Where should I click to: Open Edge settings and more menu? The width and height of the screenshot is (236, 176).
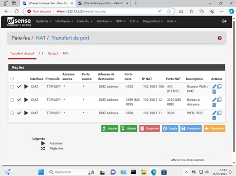point(222,11)
